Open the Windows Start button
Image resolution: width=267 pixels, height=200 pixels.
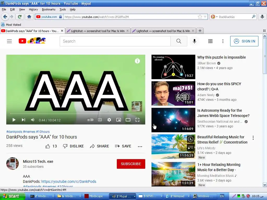click(12, 196)
